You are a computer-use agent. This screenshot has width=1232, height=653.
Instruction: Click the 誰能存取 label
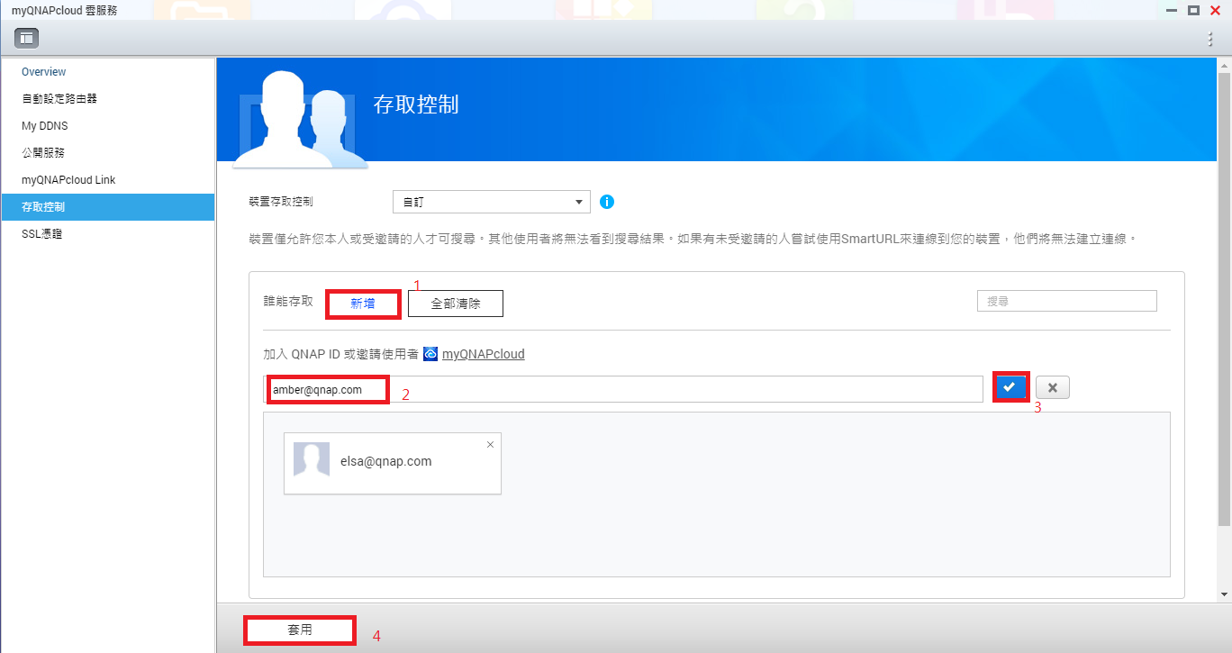[x=288, y=301]
